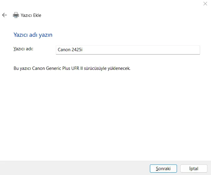
Task: Click the Yazıcı adı: label
Action: [23, 49]
